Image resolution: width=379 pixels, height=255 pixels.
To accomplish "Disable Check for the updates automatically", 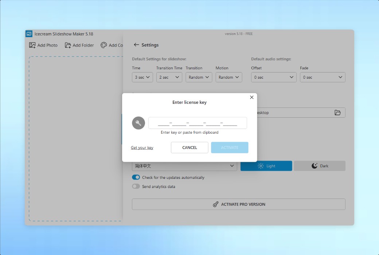I will coord(136,177).
